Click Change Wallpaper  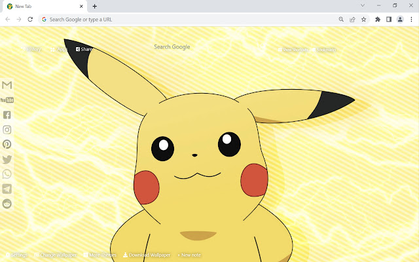coord(56,255)
